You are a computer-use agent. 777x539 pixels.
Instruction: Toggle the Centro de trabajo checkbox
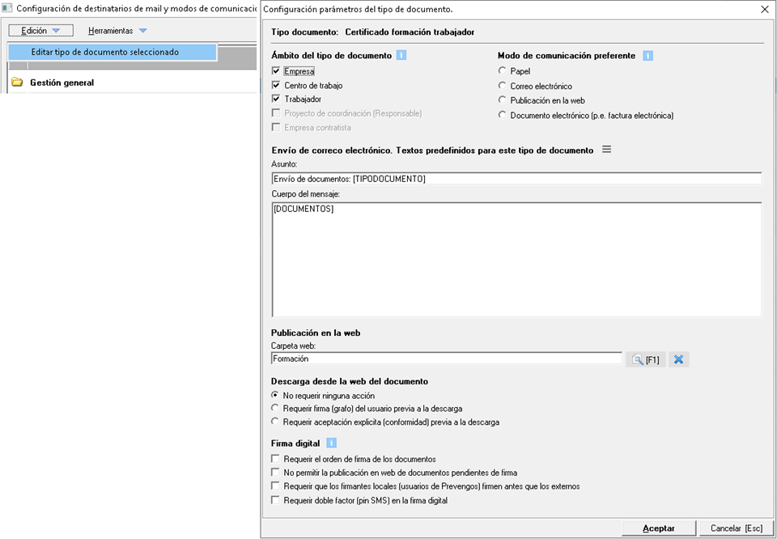tap(277, 85)
